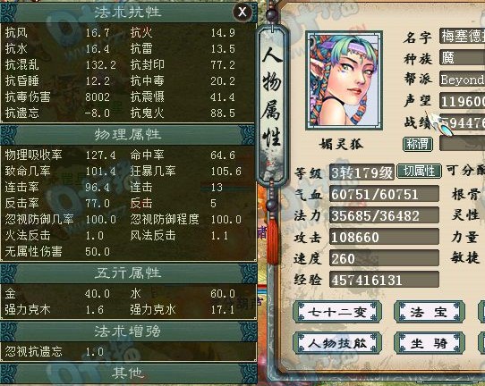Viewport: 485px width, 386px height.
Task: Close the 法术抗性 attribute panel
Action: pos(242,13)
